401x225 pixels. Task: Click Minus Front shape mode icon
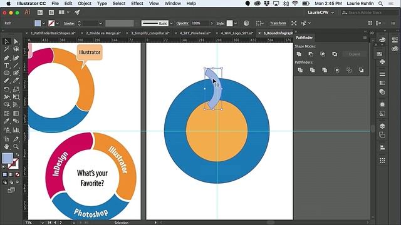[x=311, y=54]
